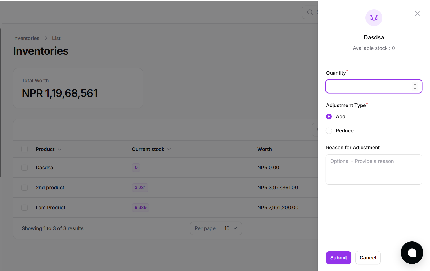The height and width of the screenshot is (271, 430).
Task: Close the stock adjustment panel
Action: click(x=417, y=14)
